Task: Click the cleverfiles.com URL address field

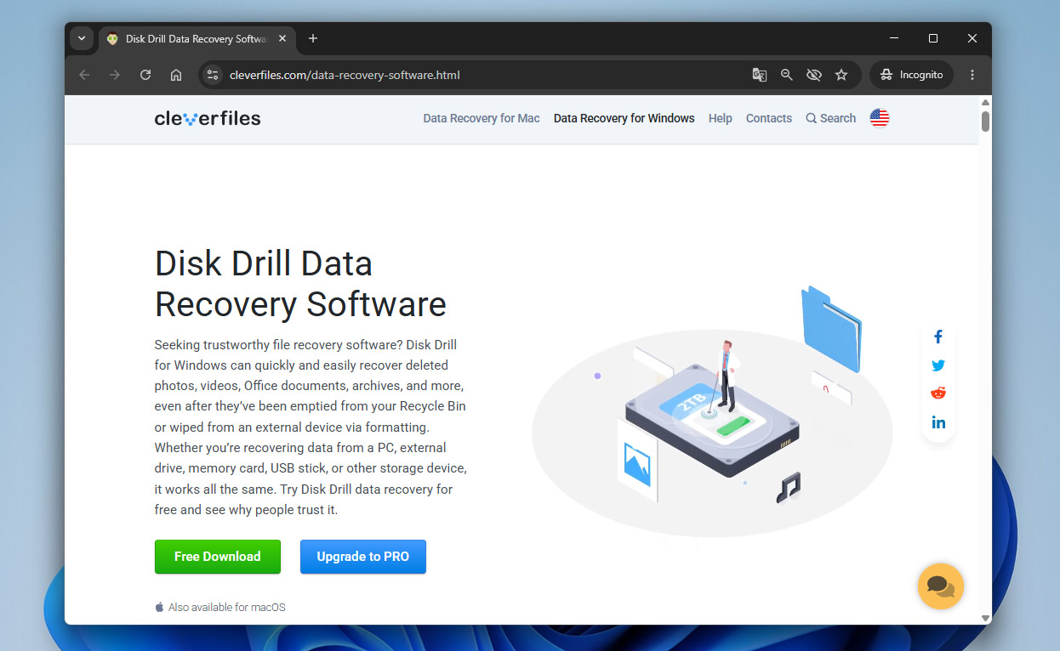Action: (345, 75)
